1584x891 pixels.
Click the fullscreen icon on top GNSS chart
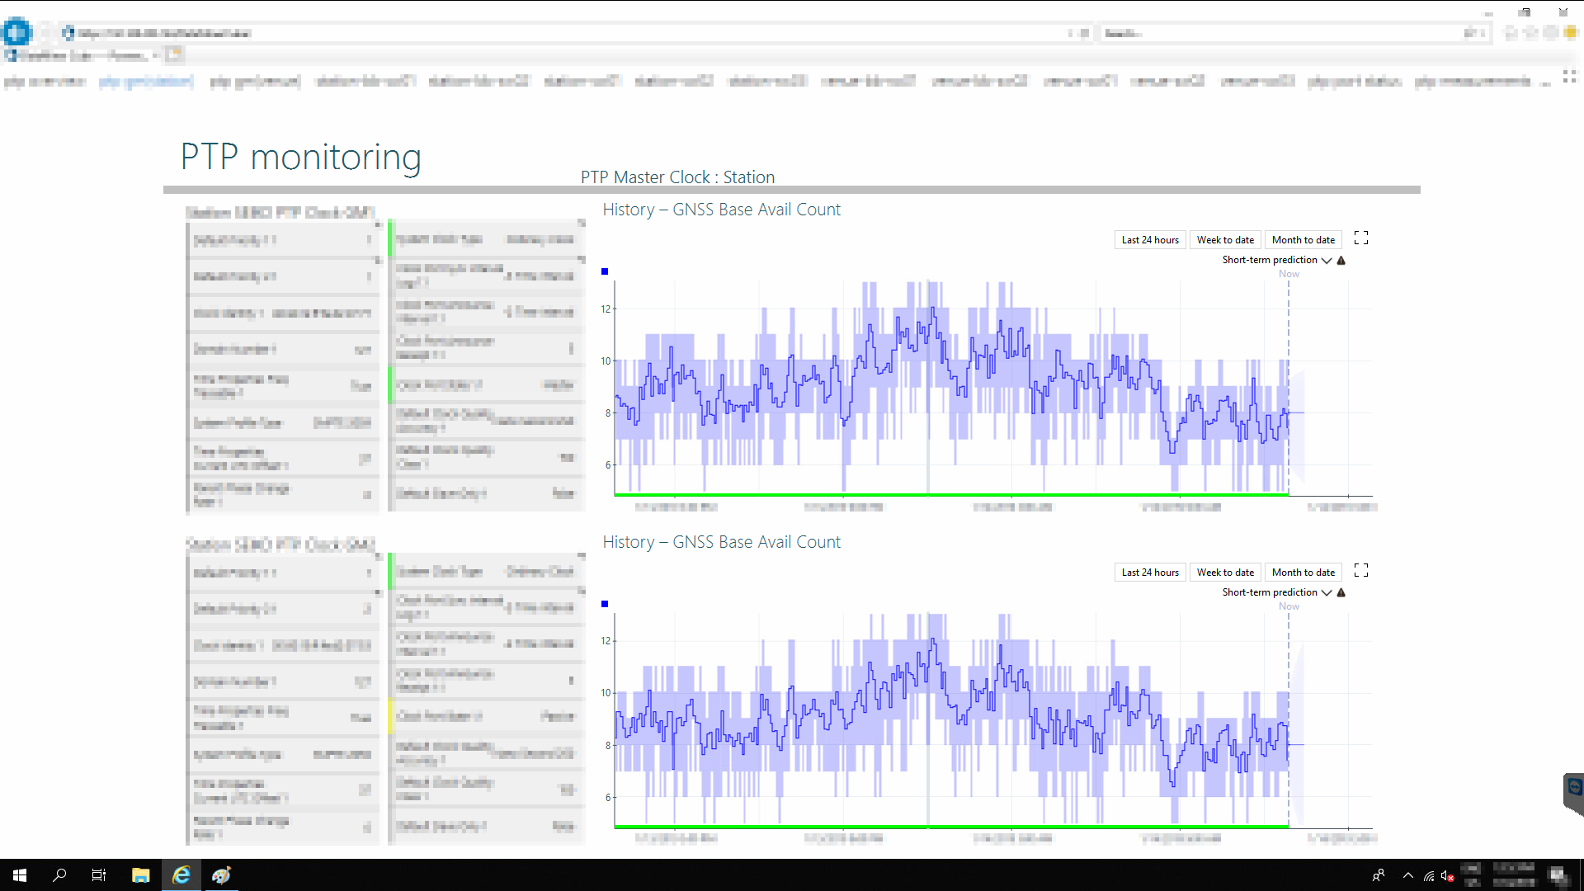coord(1362,238)
